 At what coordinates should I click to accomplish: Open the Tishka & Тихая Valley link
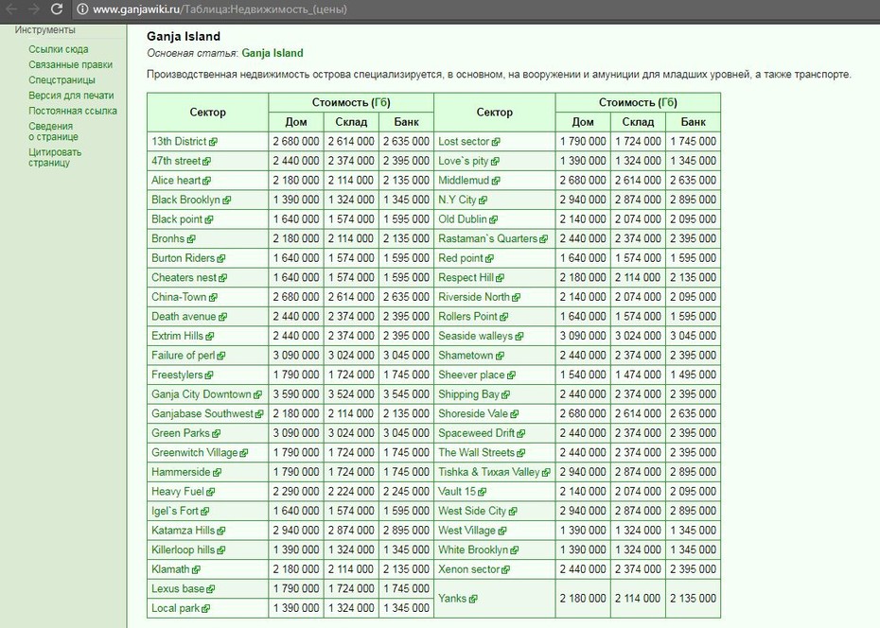click(x=489, y=472)
